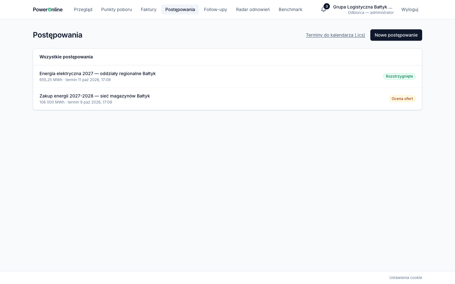Click the Wszystkie postępowania heading

[66, 57]
